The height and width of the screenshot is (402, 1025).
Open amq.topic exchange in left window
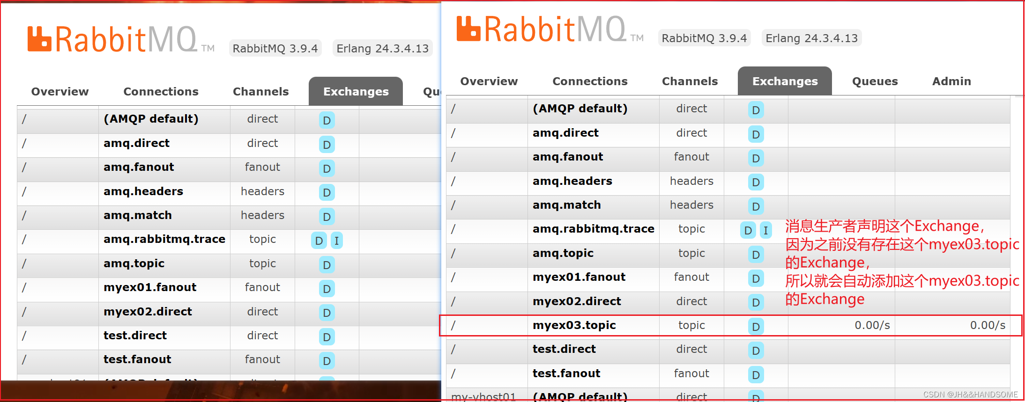tap(134, 263)
